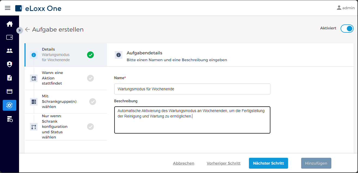
Task: Click the eLoxx One logo
Action: tap(38, 8)
